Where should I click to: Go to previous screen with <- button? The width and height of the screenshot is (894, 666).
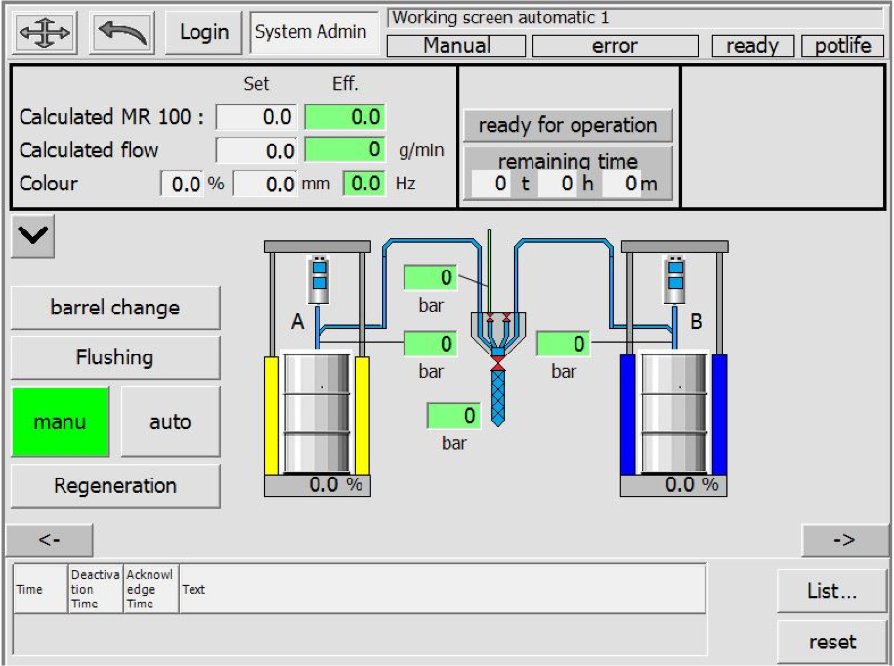(x=49, y=539)
